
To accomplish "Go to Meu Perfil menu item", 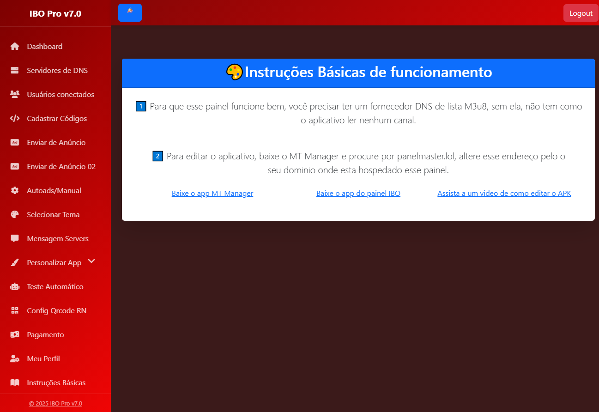I will point(43,359).
